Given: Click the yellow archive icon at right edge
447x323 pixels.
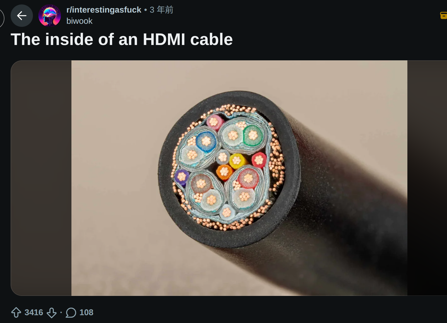Looking at the screenshot, I should (x=443, y=15).
